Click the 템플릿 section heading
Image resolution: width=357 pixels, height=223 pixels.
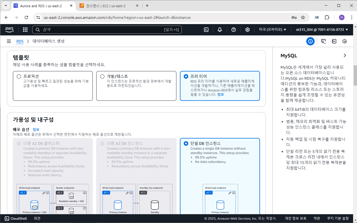(21, 58)
